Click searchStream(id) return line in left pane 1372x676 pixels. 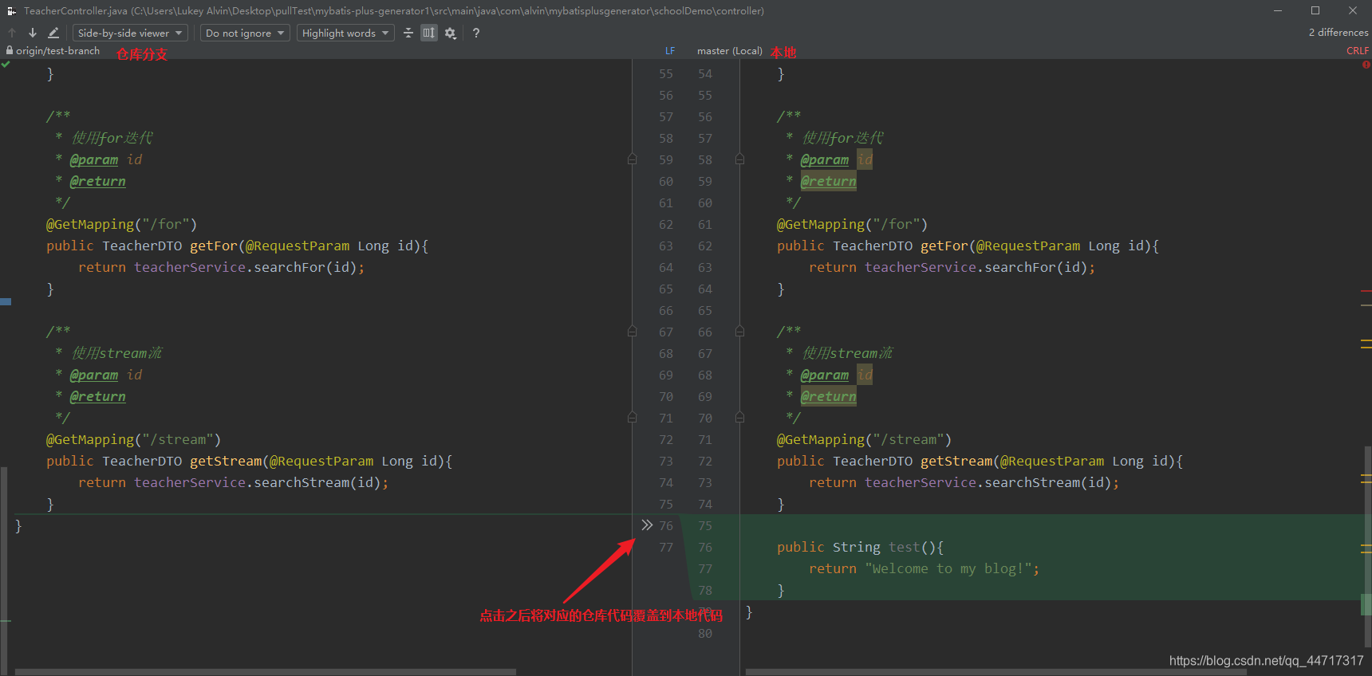(233, 482)
